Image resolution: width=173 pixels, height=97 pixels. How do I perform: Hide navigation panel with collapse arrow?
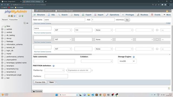(33, 11)
